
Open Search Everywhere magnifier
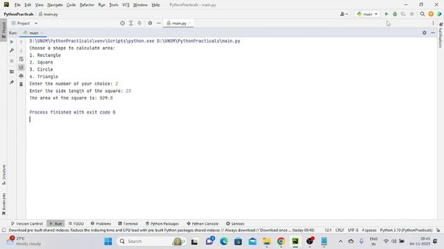[422, 14]
